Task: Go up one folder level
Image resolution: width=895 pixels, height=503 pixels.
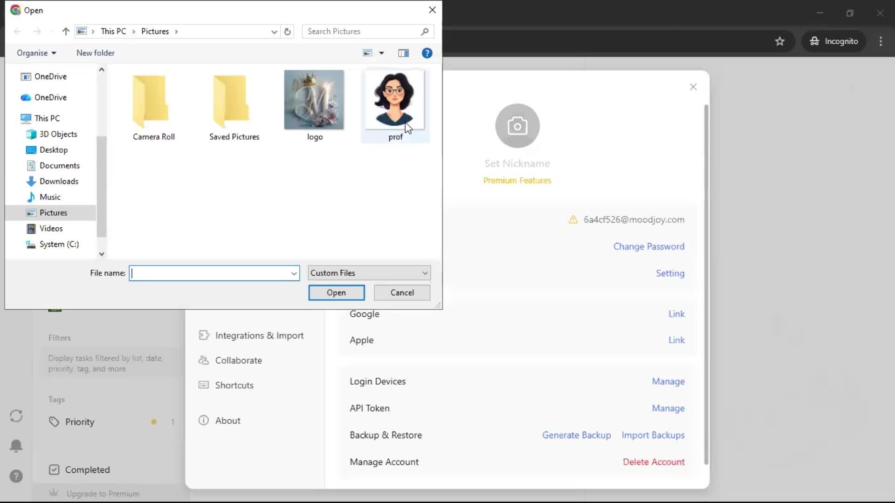Action: click(66, 32)
